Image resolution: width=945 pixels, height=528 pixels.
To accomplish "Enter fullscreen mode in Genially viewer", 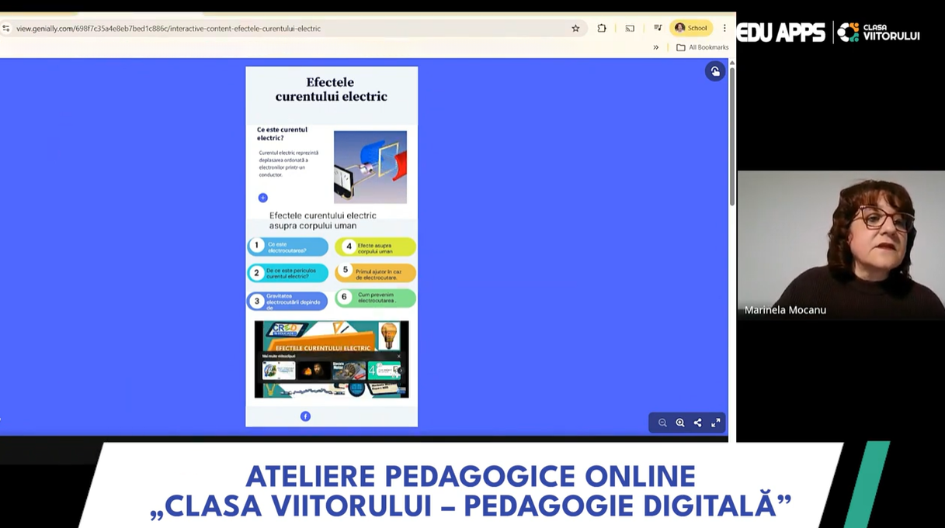I will tap(716, 423).
